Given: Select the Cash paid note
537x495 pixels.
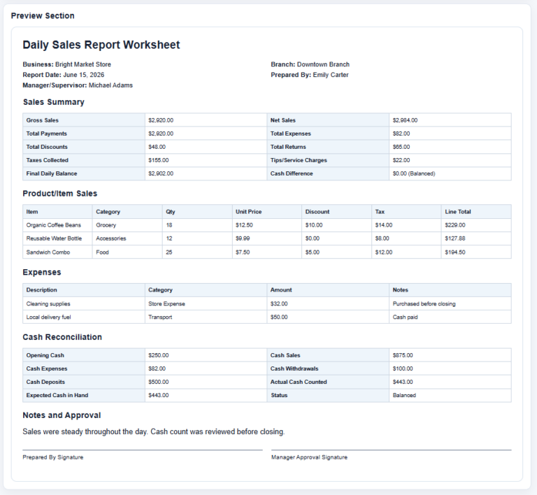Looking at the screenshot, I should (x=405, y=317).
